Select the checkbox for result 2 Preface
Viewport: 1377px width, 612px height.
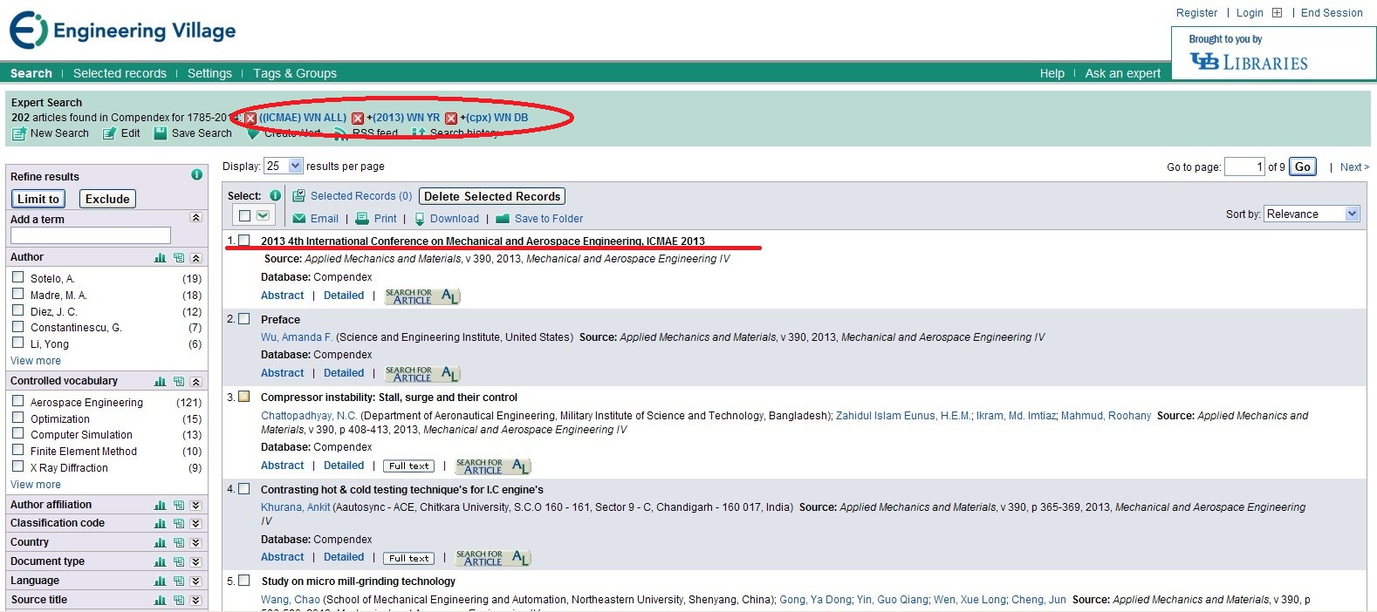pos(244,319)
